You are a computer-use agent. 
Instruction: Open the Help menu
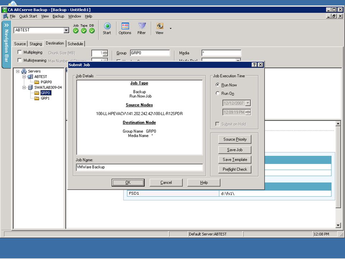point(88,16)
